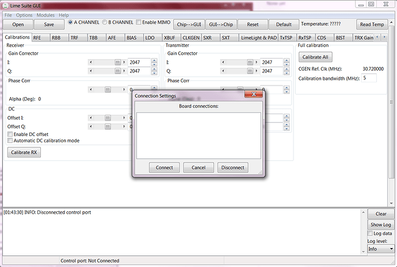This screenshot has width=397, height=267.
Task: Switch to the RBB tab
Action: (x=59, y=38)
